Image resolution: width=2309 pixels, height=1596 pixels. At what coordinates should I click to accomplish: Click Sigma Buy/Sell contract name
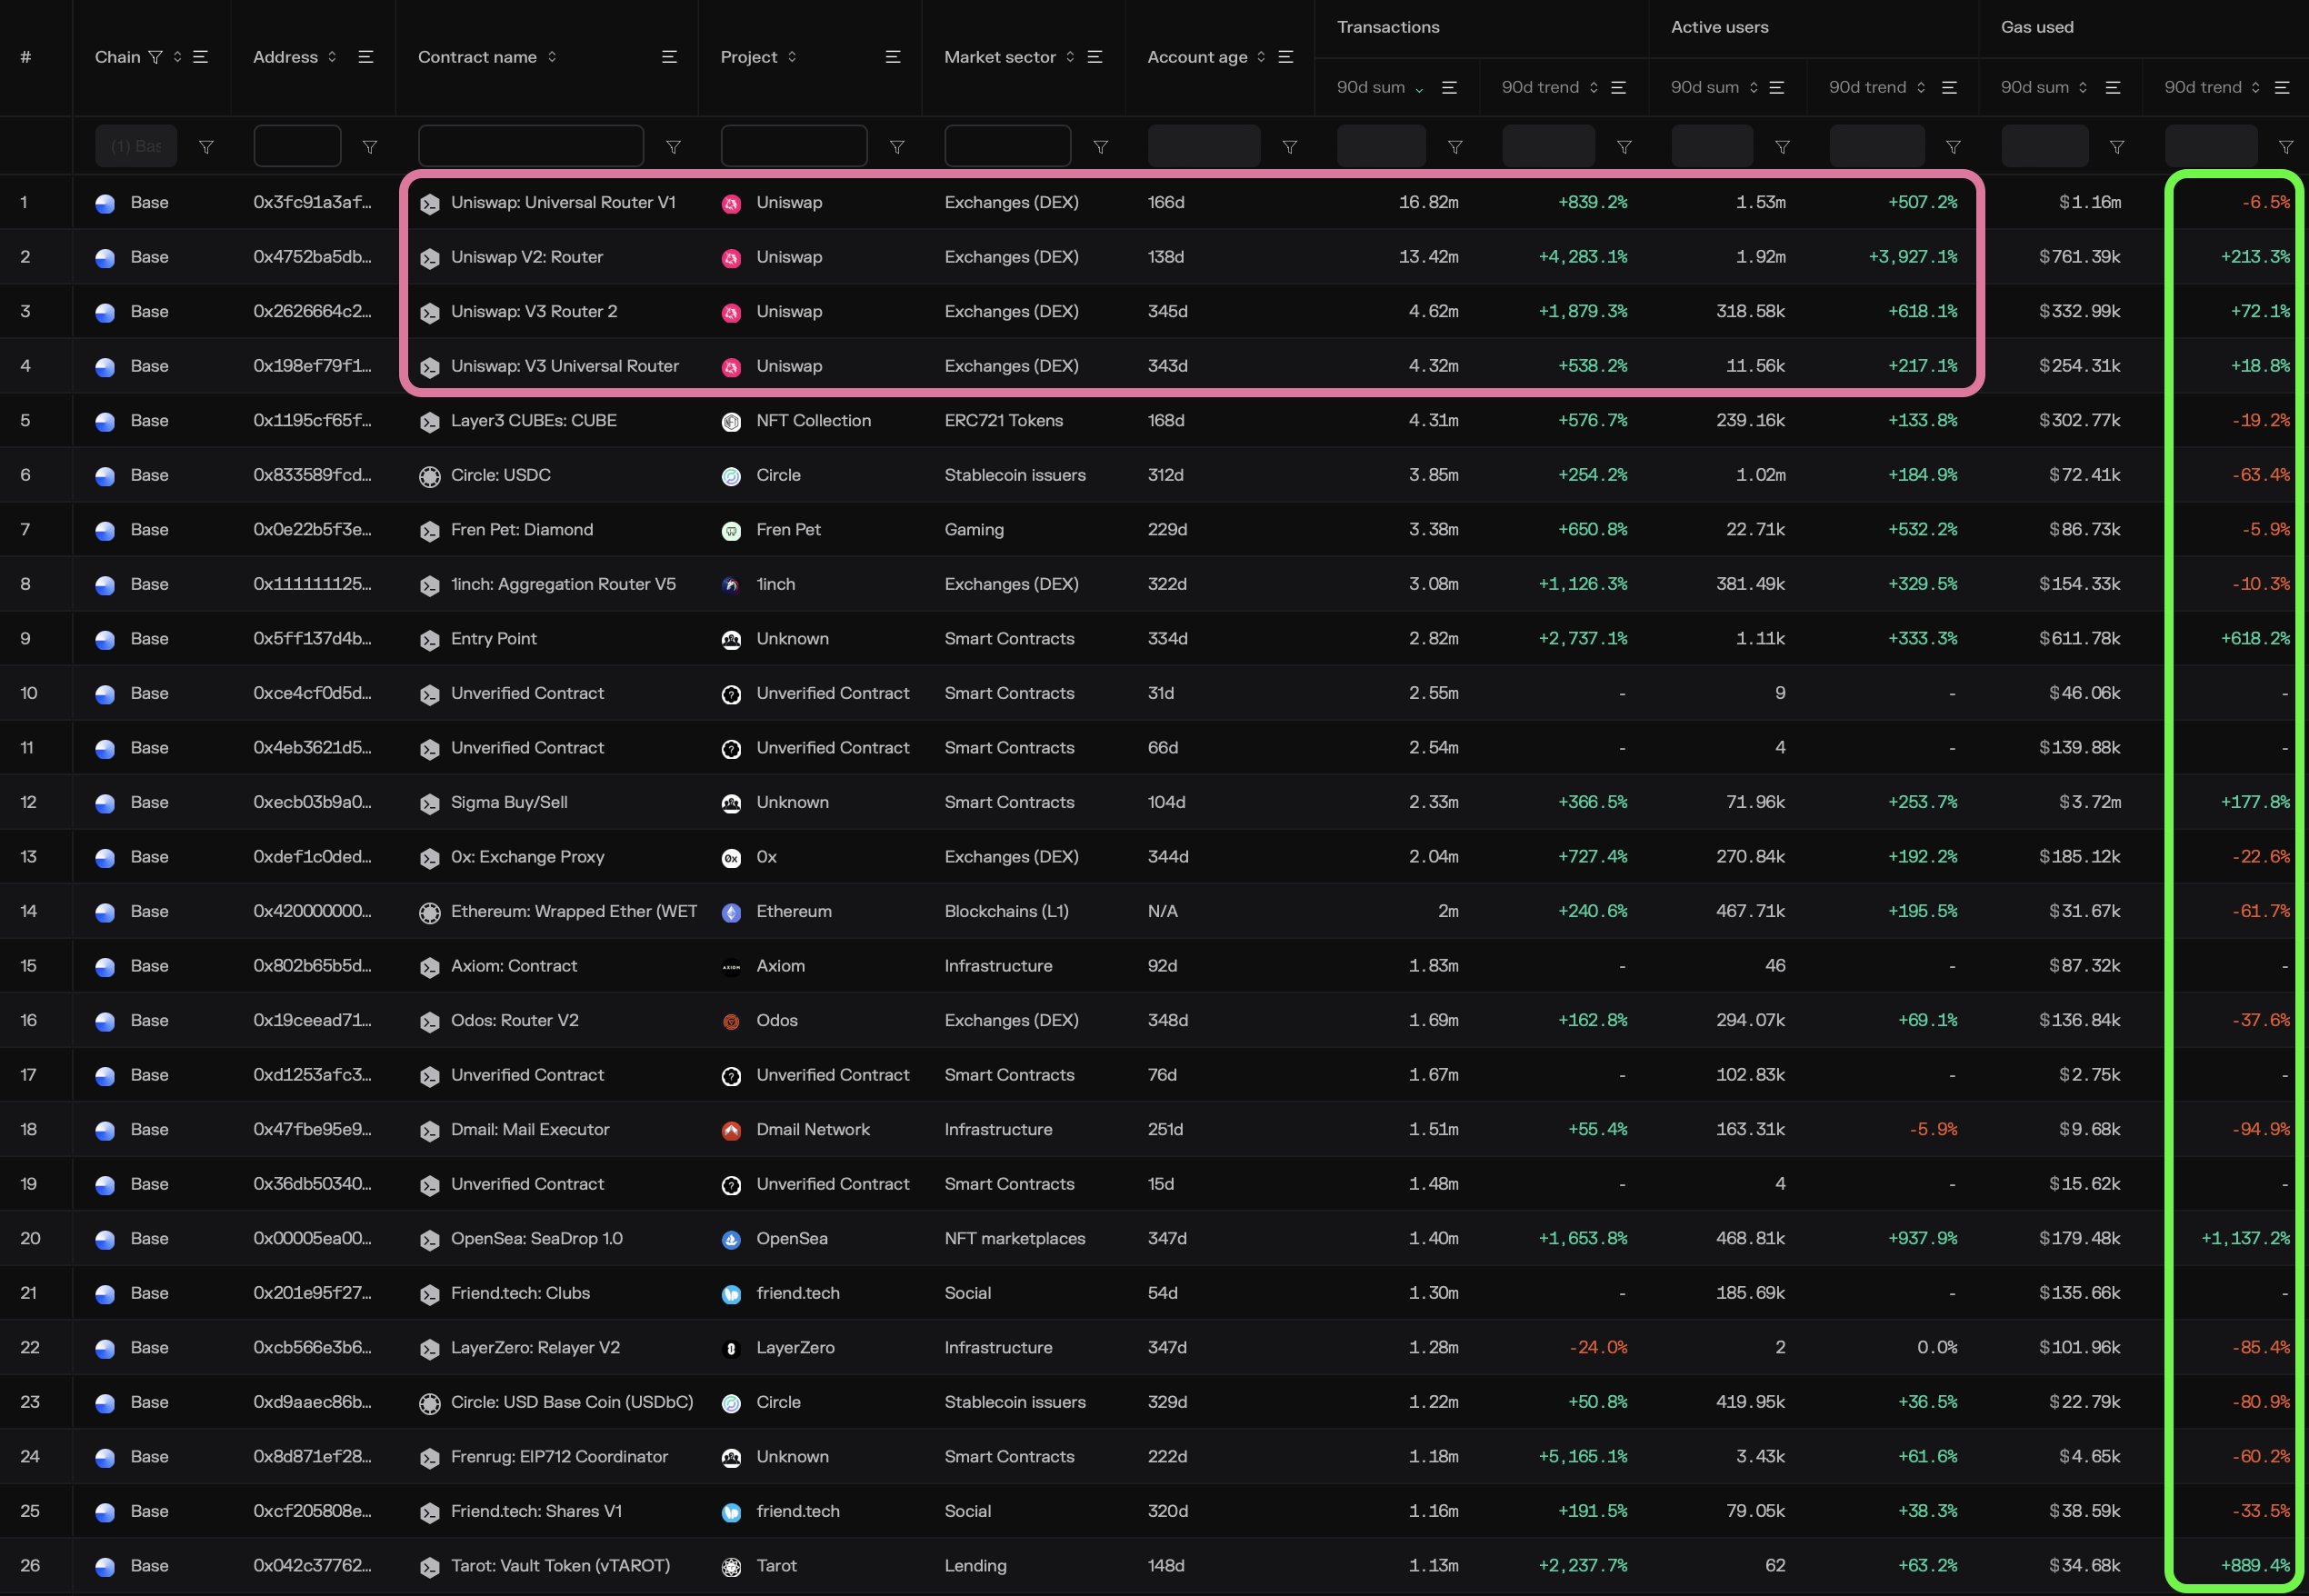[509, 802]
